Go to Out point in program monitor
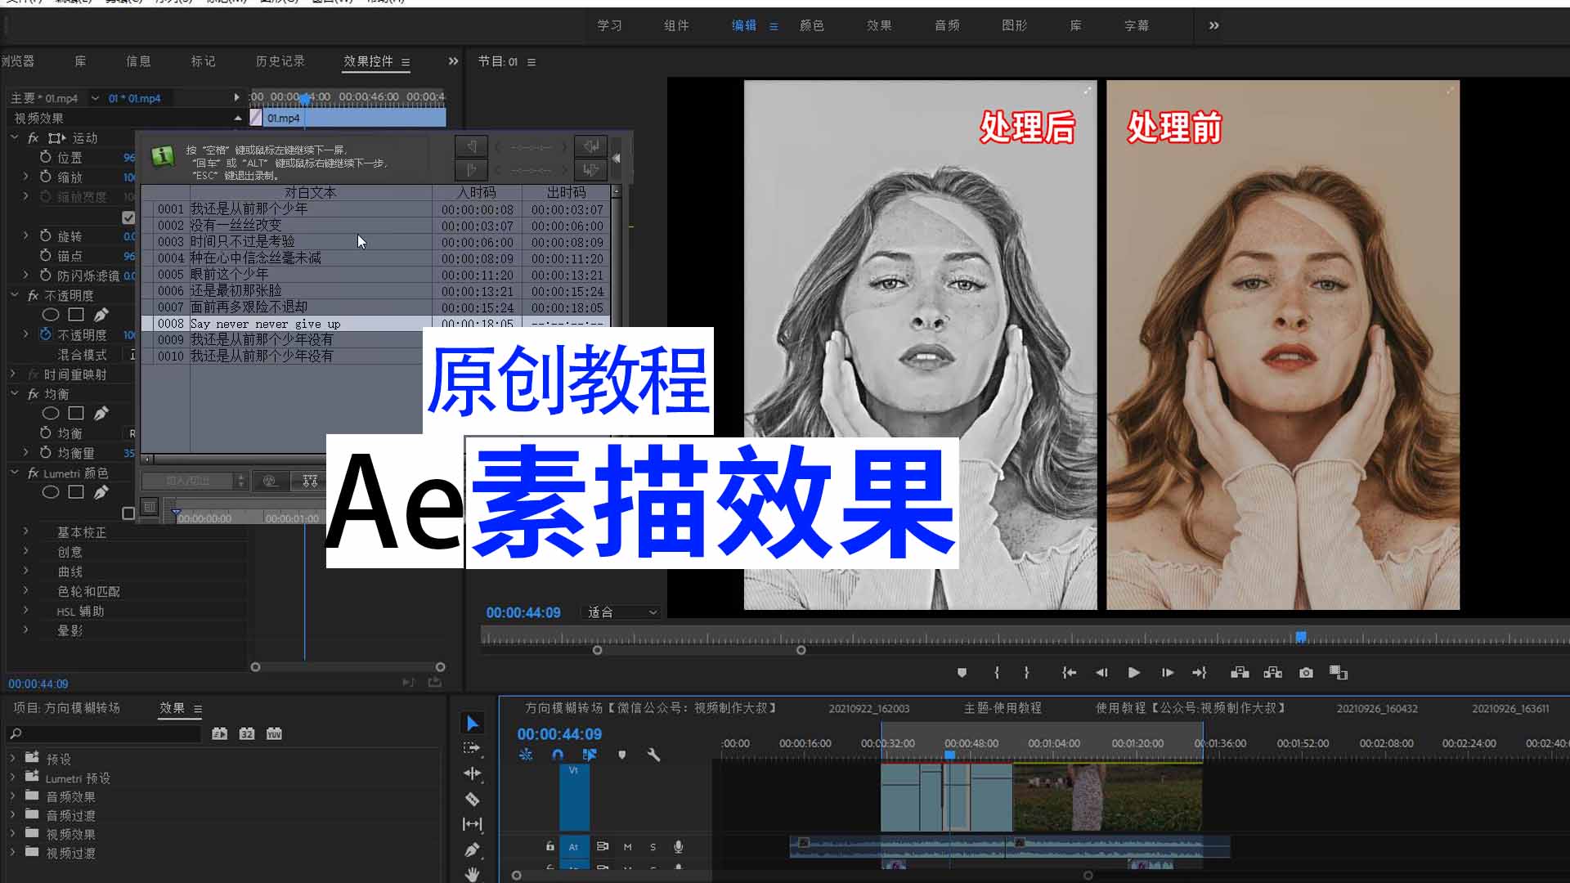The image size is (1570, 883). click(1200, 673)
